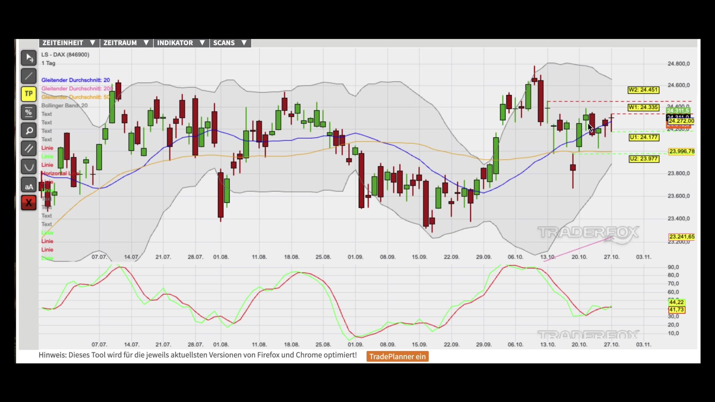
Task: Click the W2: 24.451 level label
Action: [643, 90]
